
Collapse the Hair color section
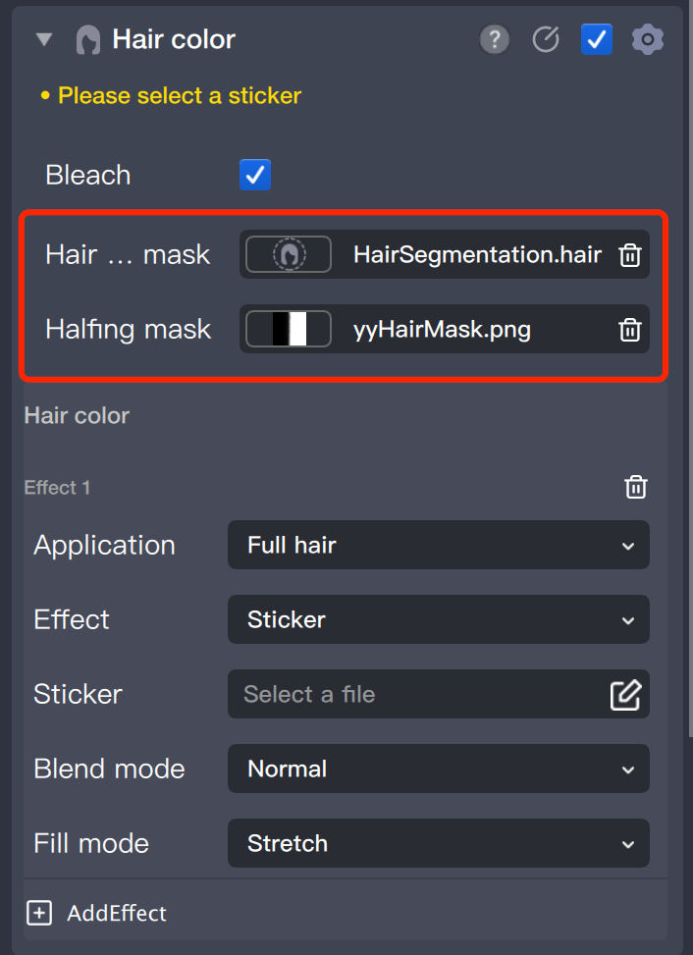pyautogui.click(x=44, y=40)
